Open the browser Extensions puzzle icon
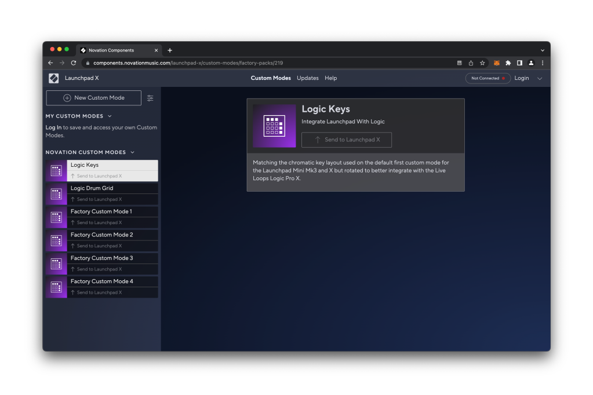 [x=508, y=63]
